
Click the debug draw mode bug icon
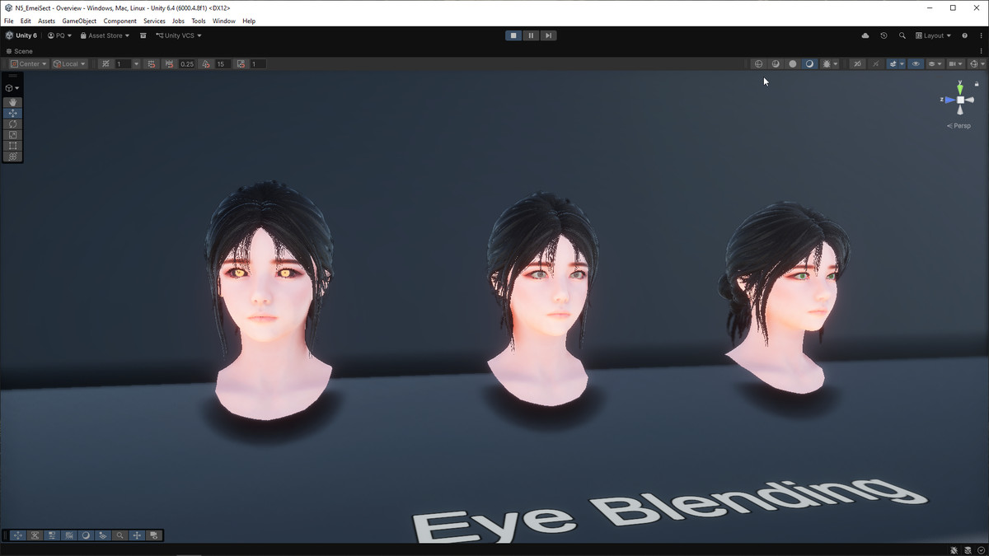click(827, 63)
